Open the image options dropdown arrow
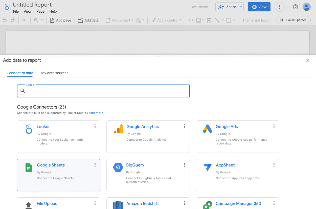This screenshot has width=316, height=209. pyautogui.click(x=203, y=20)
